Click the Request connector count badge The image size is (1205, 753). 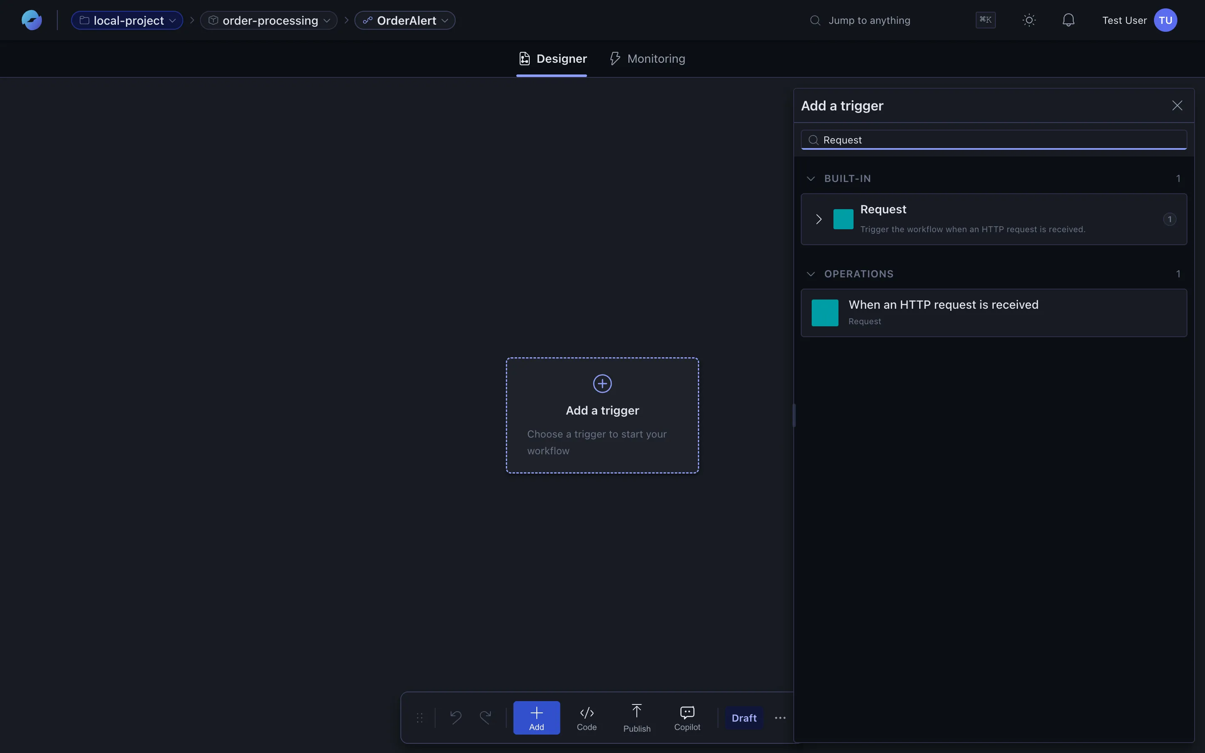point(1170,219)
